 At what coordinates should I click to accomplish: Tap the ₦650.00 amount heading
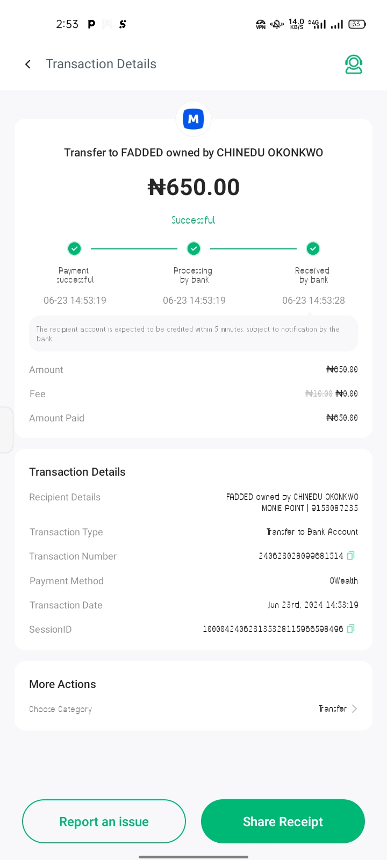(x=193, y=188)
